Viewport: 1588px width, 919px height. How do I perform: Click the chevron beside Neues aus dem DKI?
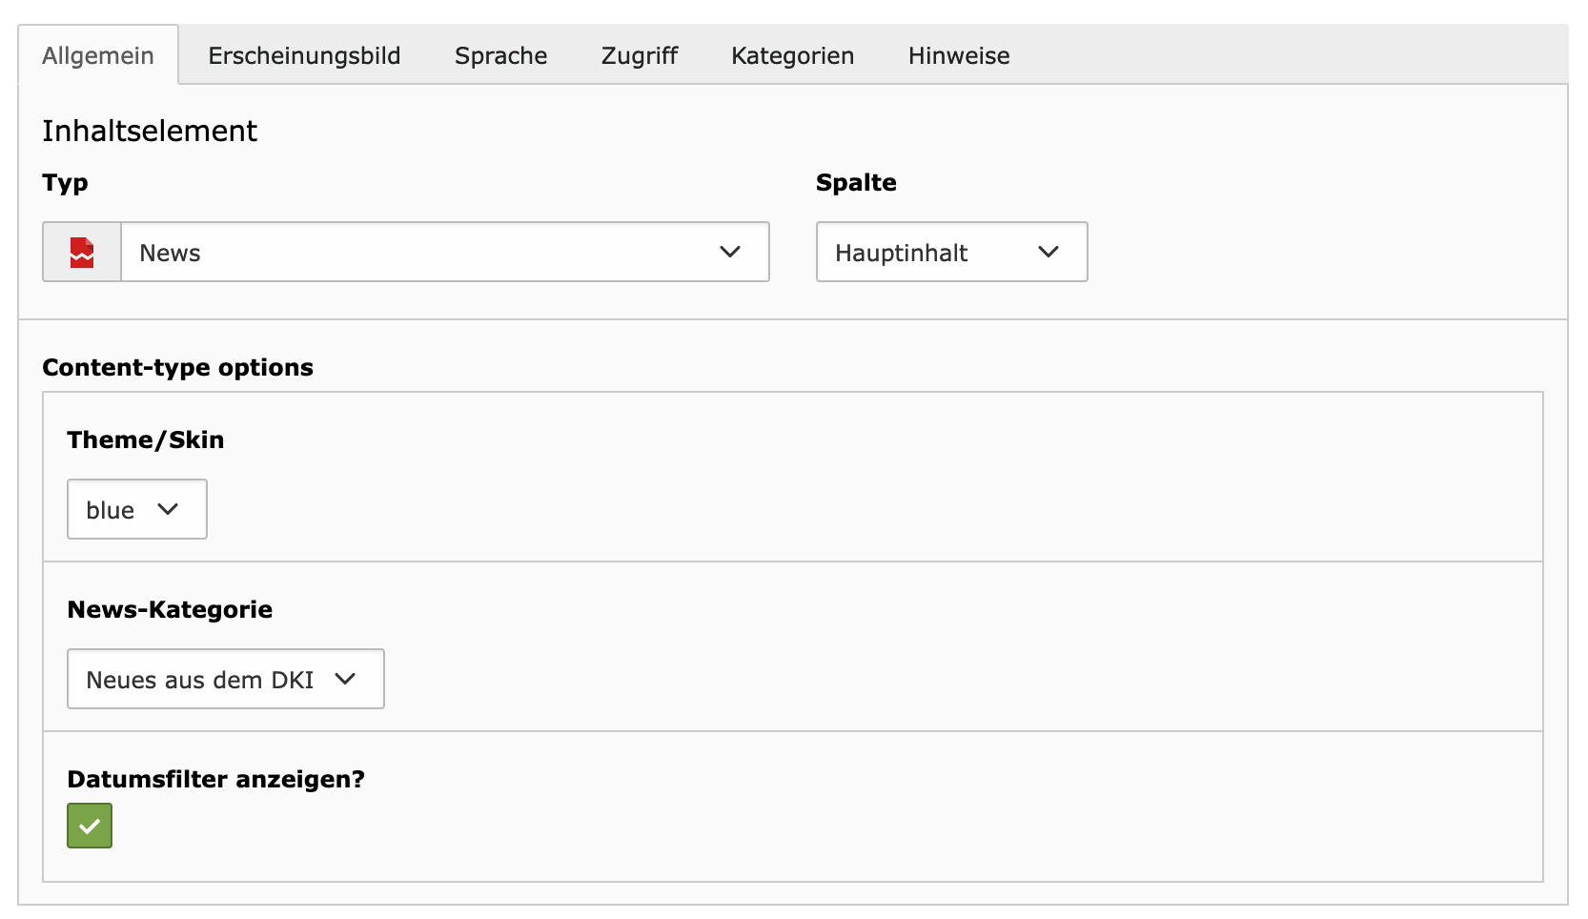pyautogui.click(x=345, y=680)
